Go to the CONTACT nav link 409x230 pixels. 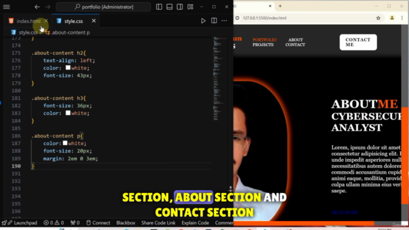[x=295, y=45]
